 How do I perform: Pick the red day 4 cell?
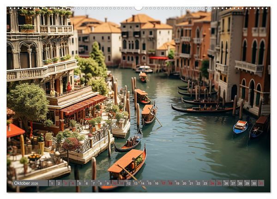[73, 183]
